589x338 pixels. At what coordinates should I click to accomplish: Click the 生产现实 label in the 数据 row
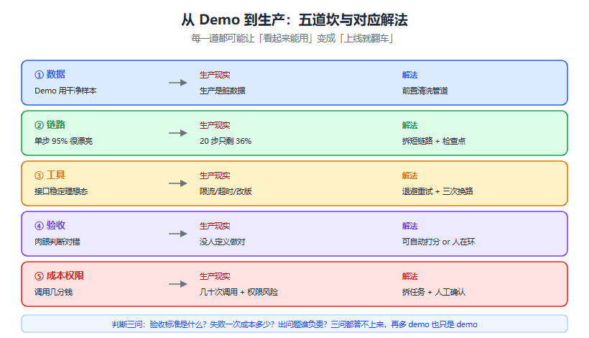coord(215,75)
